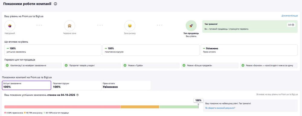Open Як зберегти високий результат? link
The width and height of the screenshot is (302, 116).
point(220,108)
